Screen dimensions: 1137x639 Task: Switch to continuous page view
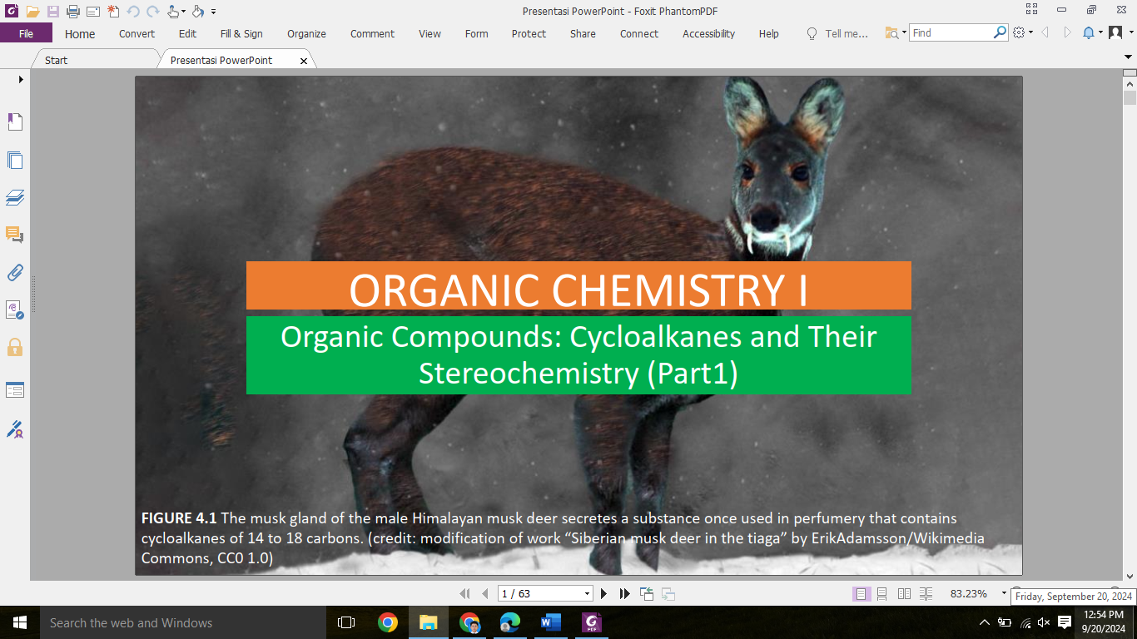point(882,594)
